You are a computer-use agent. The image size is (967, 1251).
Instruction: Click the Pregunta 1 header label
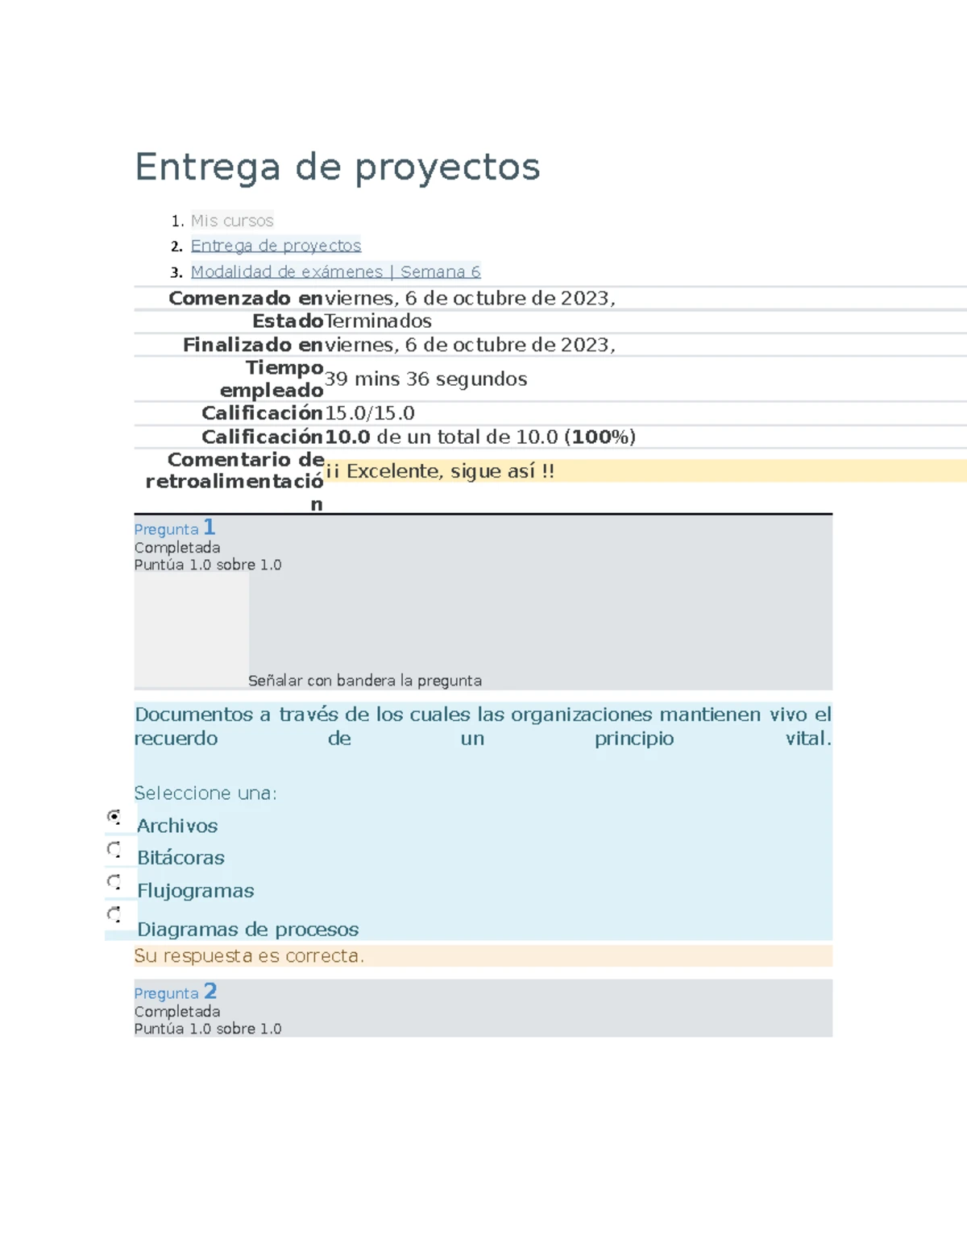click(175, 528)
